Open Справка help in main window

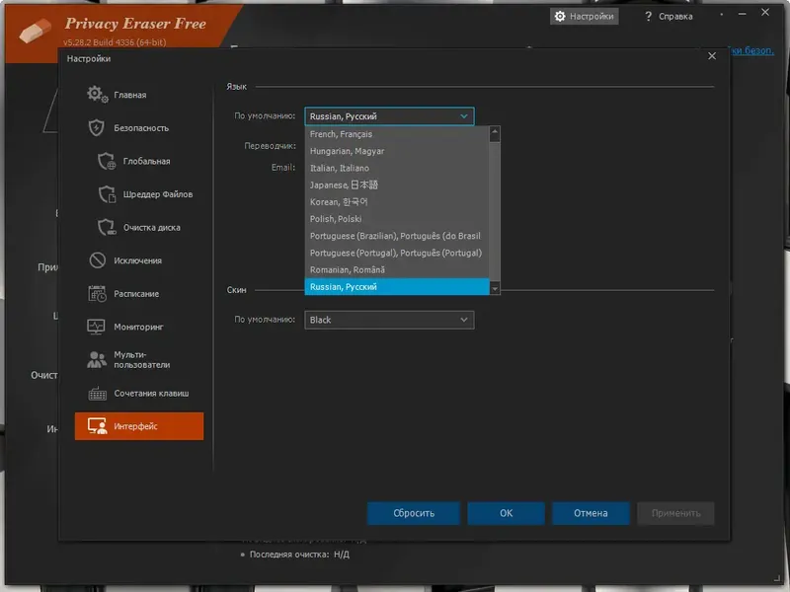[669, 17]
